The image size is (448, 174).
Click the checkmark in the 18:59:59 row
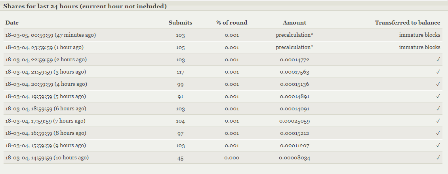point(438,109)
